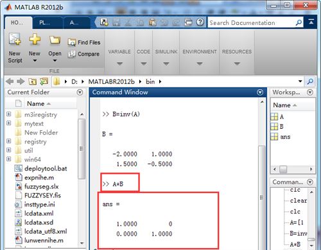
Task: Open Workspace panel actions menu
Action: [x=310, y=92]
